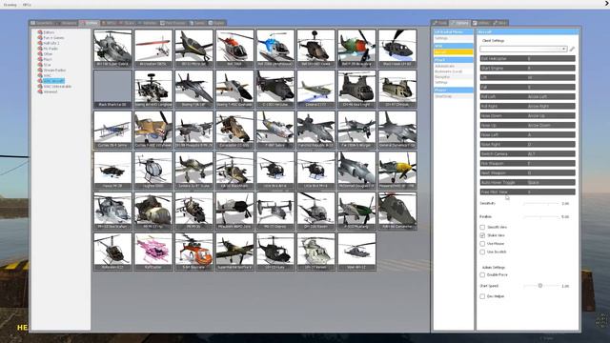Select the Boeing F/A-18F jet icon

pyautogui.click(x=193, y=89)
